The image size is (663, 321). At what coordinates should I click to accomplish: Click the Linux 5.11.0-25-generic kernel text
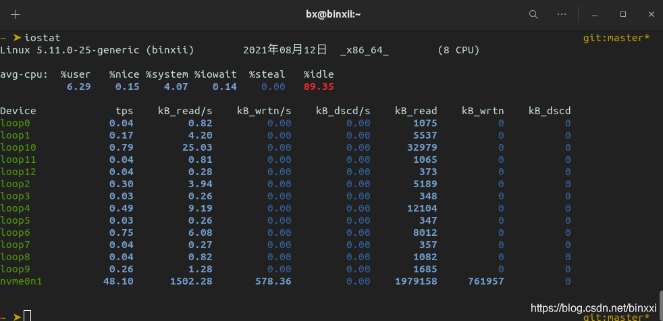pyautogui.click(x=70, y=51)
